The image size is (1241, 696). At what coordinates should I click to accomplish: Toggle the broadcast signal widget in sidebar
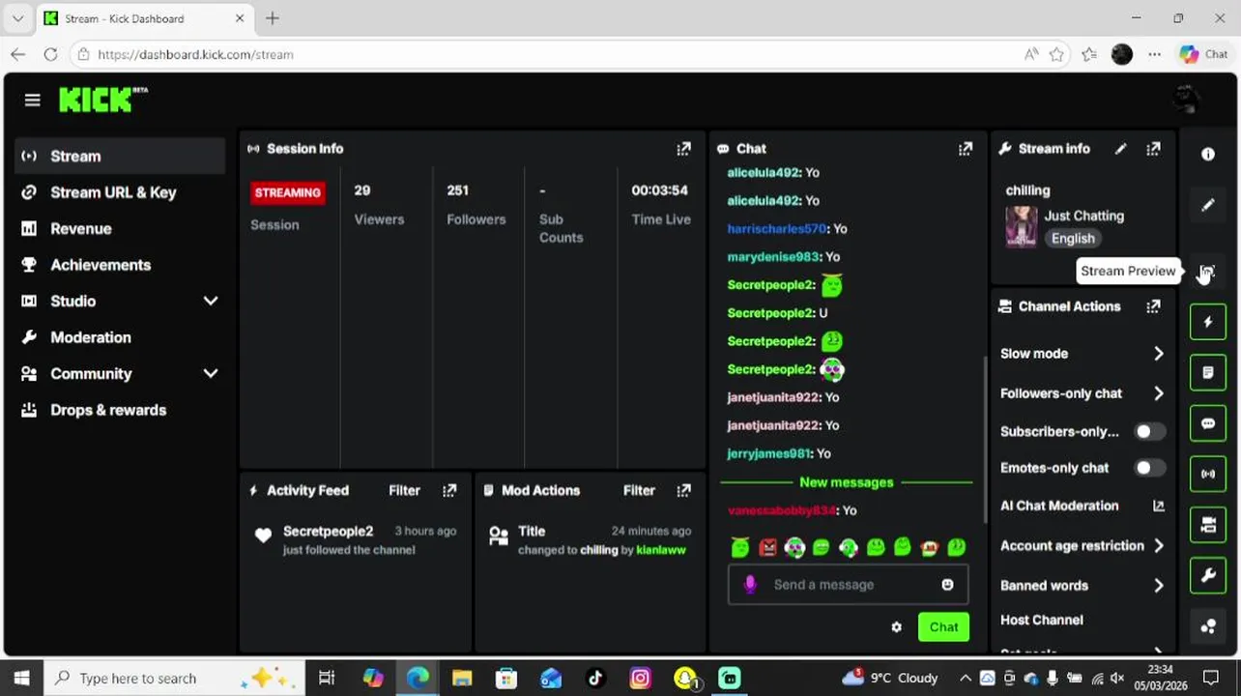pos(1208,474)
